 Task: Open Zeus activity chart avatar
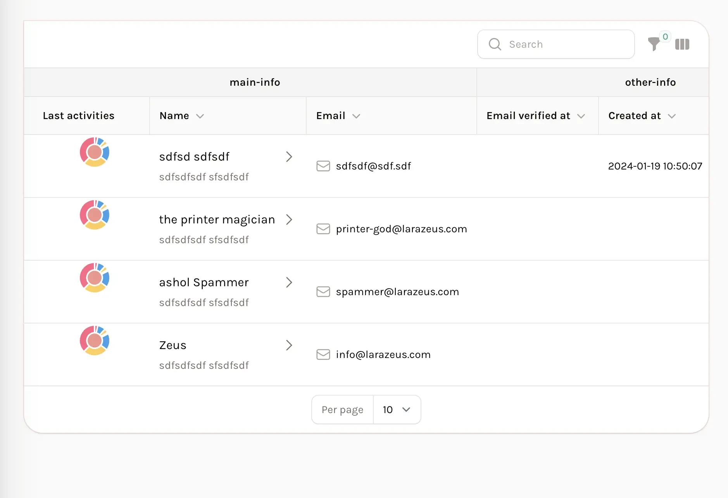click(x=95, y=341)
